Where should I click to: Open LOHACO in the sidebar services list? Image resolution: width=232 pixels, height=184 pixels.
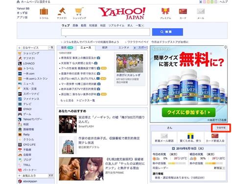pos(29,63)
